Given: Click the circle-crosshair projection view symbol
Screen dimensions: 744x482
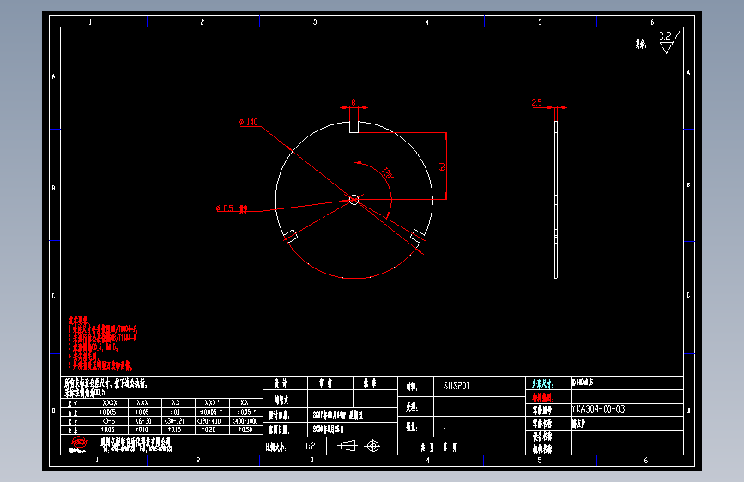Looking at the screenshot, I should coord(373,446).
